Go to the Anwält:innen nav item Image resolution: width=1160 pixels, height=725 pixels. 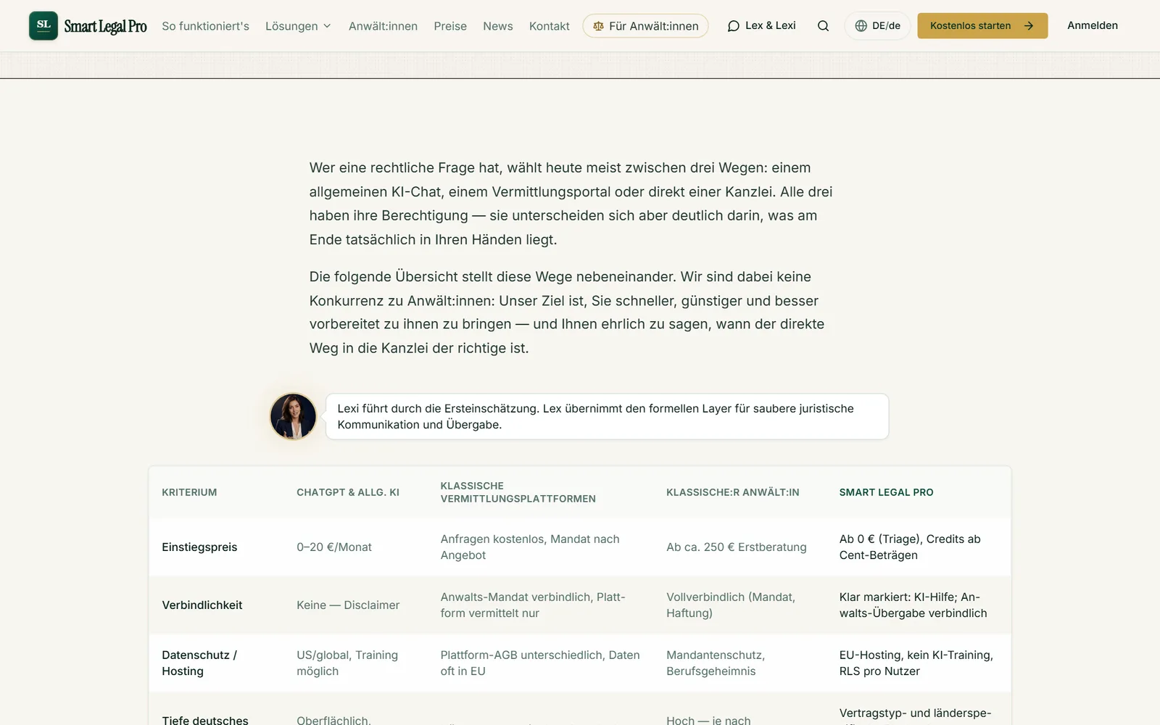tap(383, 26)
